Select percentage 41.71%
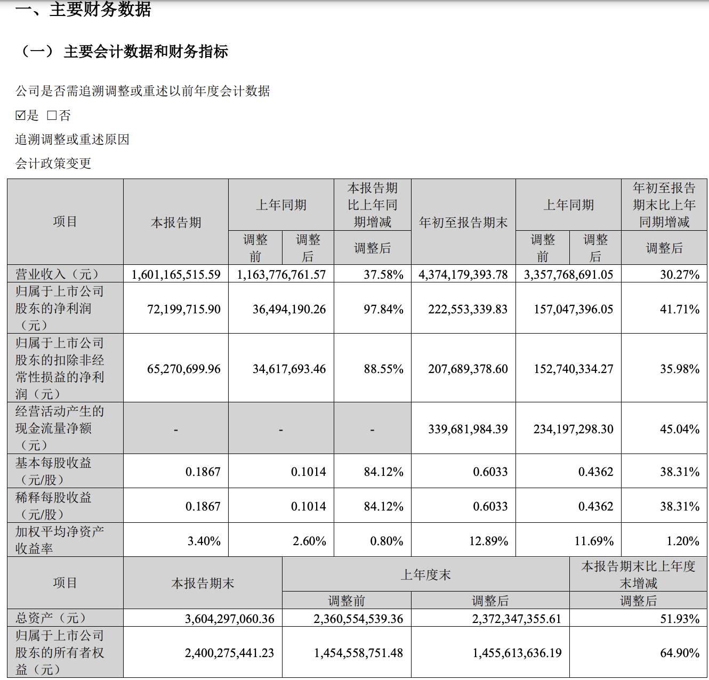The image size is (709, 680). [x=680, y=309]
